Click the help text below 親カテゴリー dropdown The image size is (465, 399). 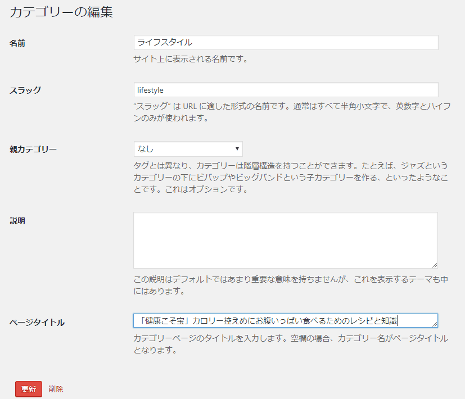(x=290, y=177)
